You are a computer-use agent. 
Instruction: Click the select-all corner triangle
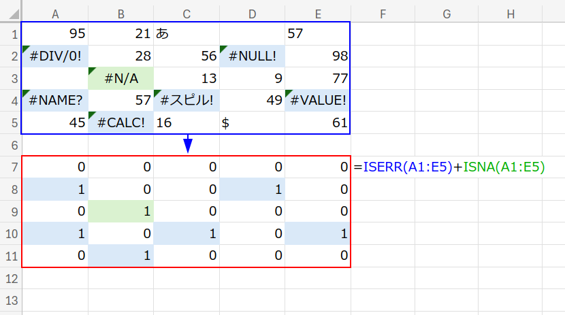[x=11, y=12]
